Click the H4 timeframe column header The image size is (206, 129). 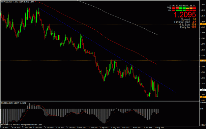tap(191, 6)
